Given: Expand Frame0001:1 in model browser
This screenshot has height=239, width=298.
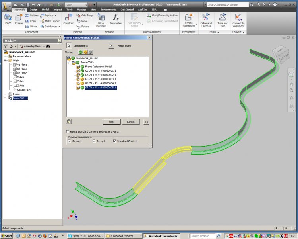Looking at the screenshot, I should click(5, 98).
